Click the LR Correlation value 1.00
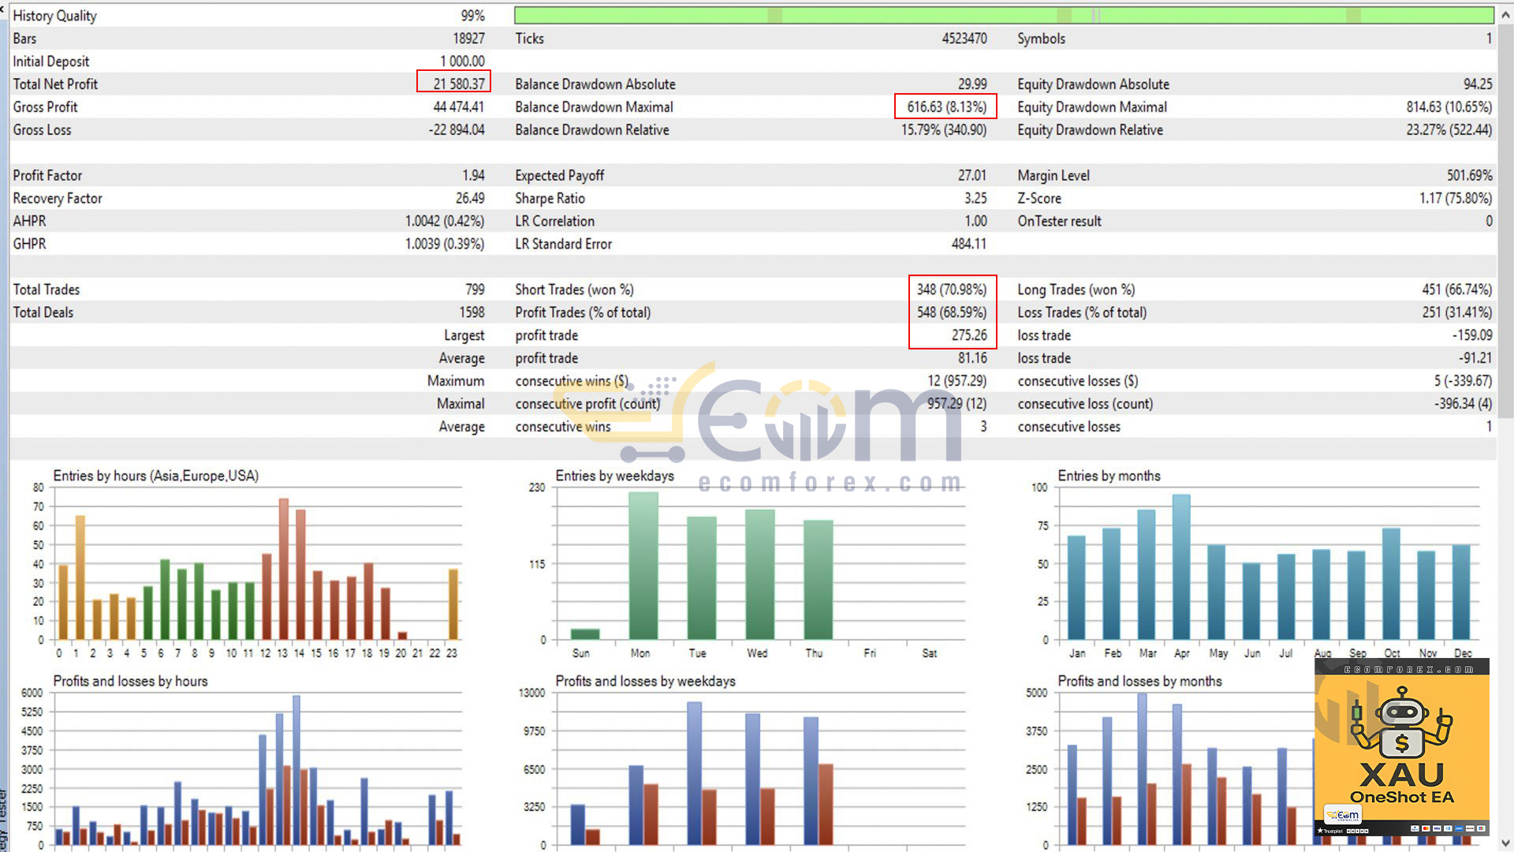 [975, 221]
